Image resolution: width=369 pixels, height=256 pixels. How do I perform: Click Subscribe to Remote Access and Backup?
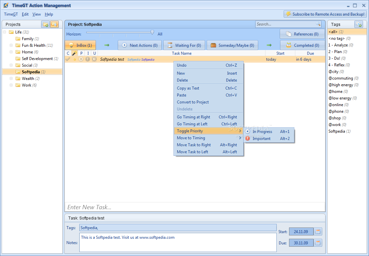[x=325, y=14]
